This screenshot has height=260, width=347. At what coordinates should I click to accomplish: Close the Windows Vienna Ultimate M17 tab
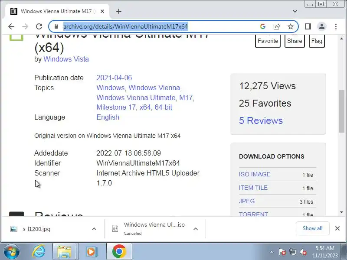pos(102,11)
